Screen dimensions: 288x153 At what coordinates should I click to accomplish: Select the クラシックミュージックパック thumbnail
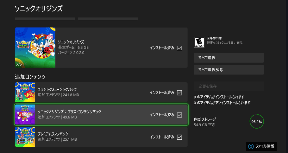pyautogui.click(x=25, y=92)
